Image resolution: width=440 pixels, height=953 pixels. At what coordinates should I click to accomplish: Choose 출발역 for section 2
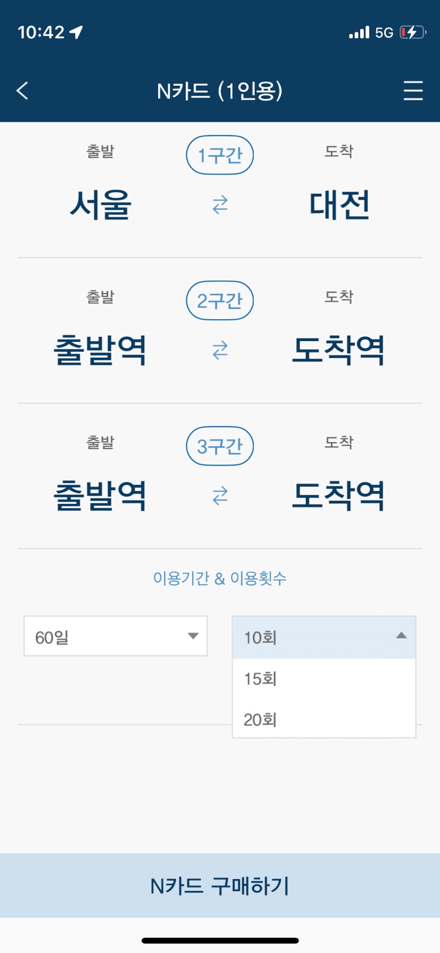[100, 350]
